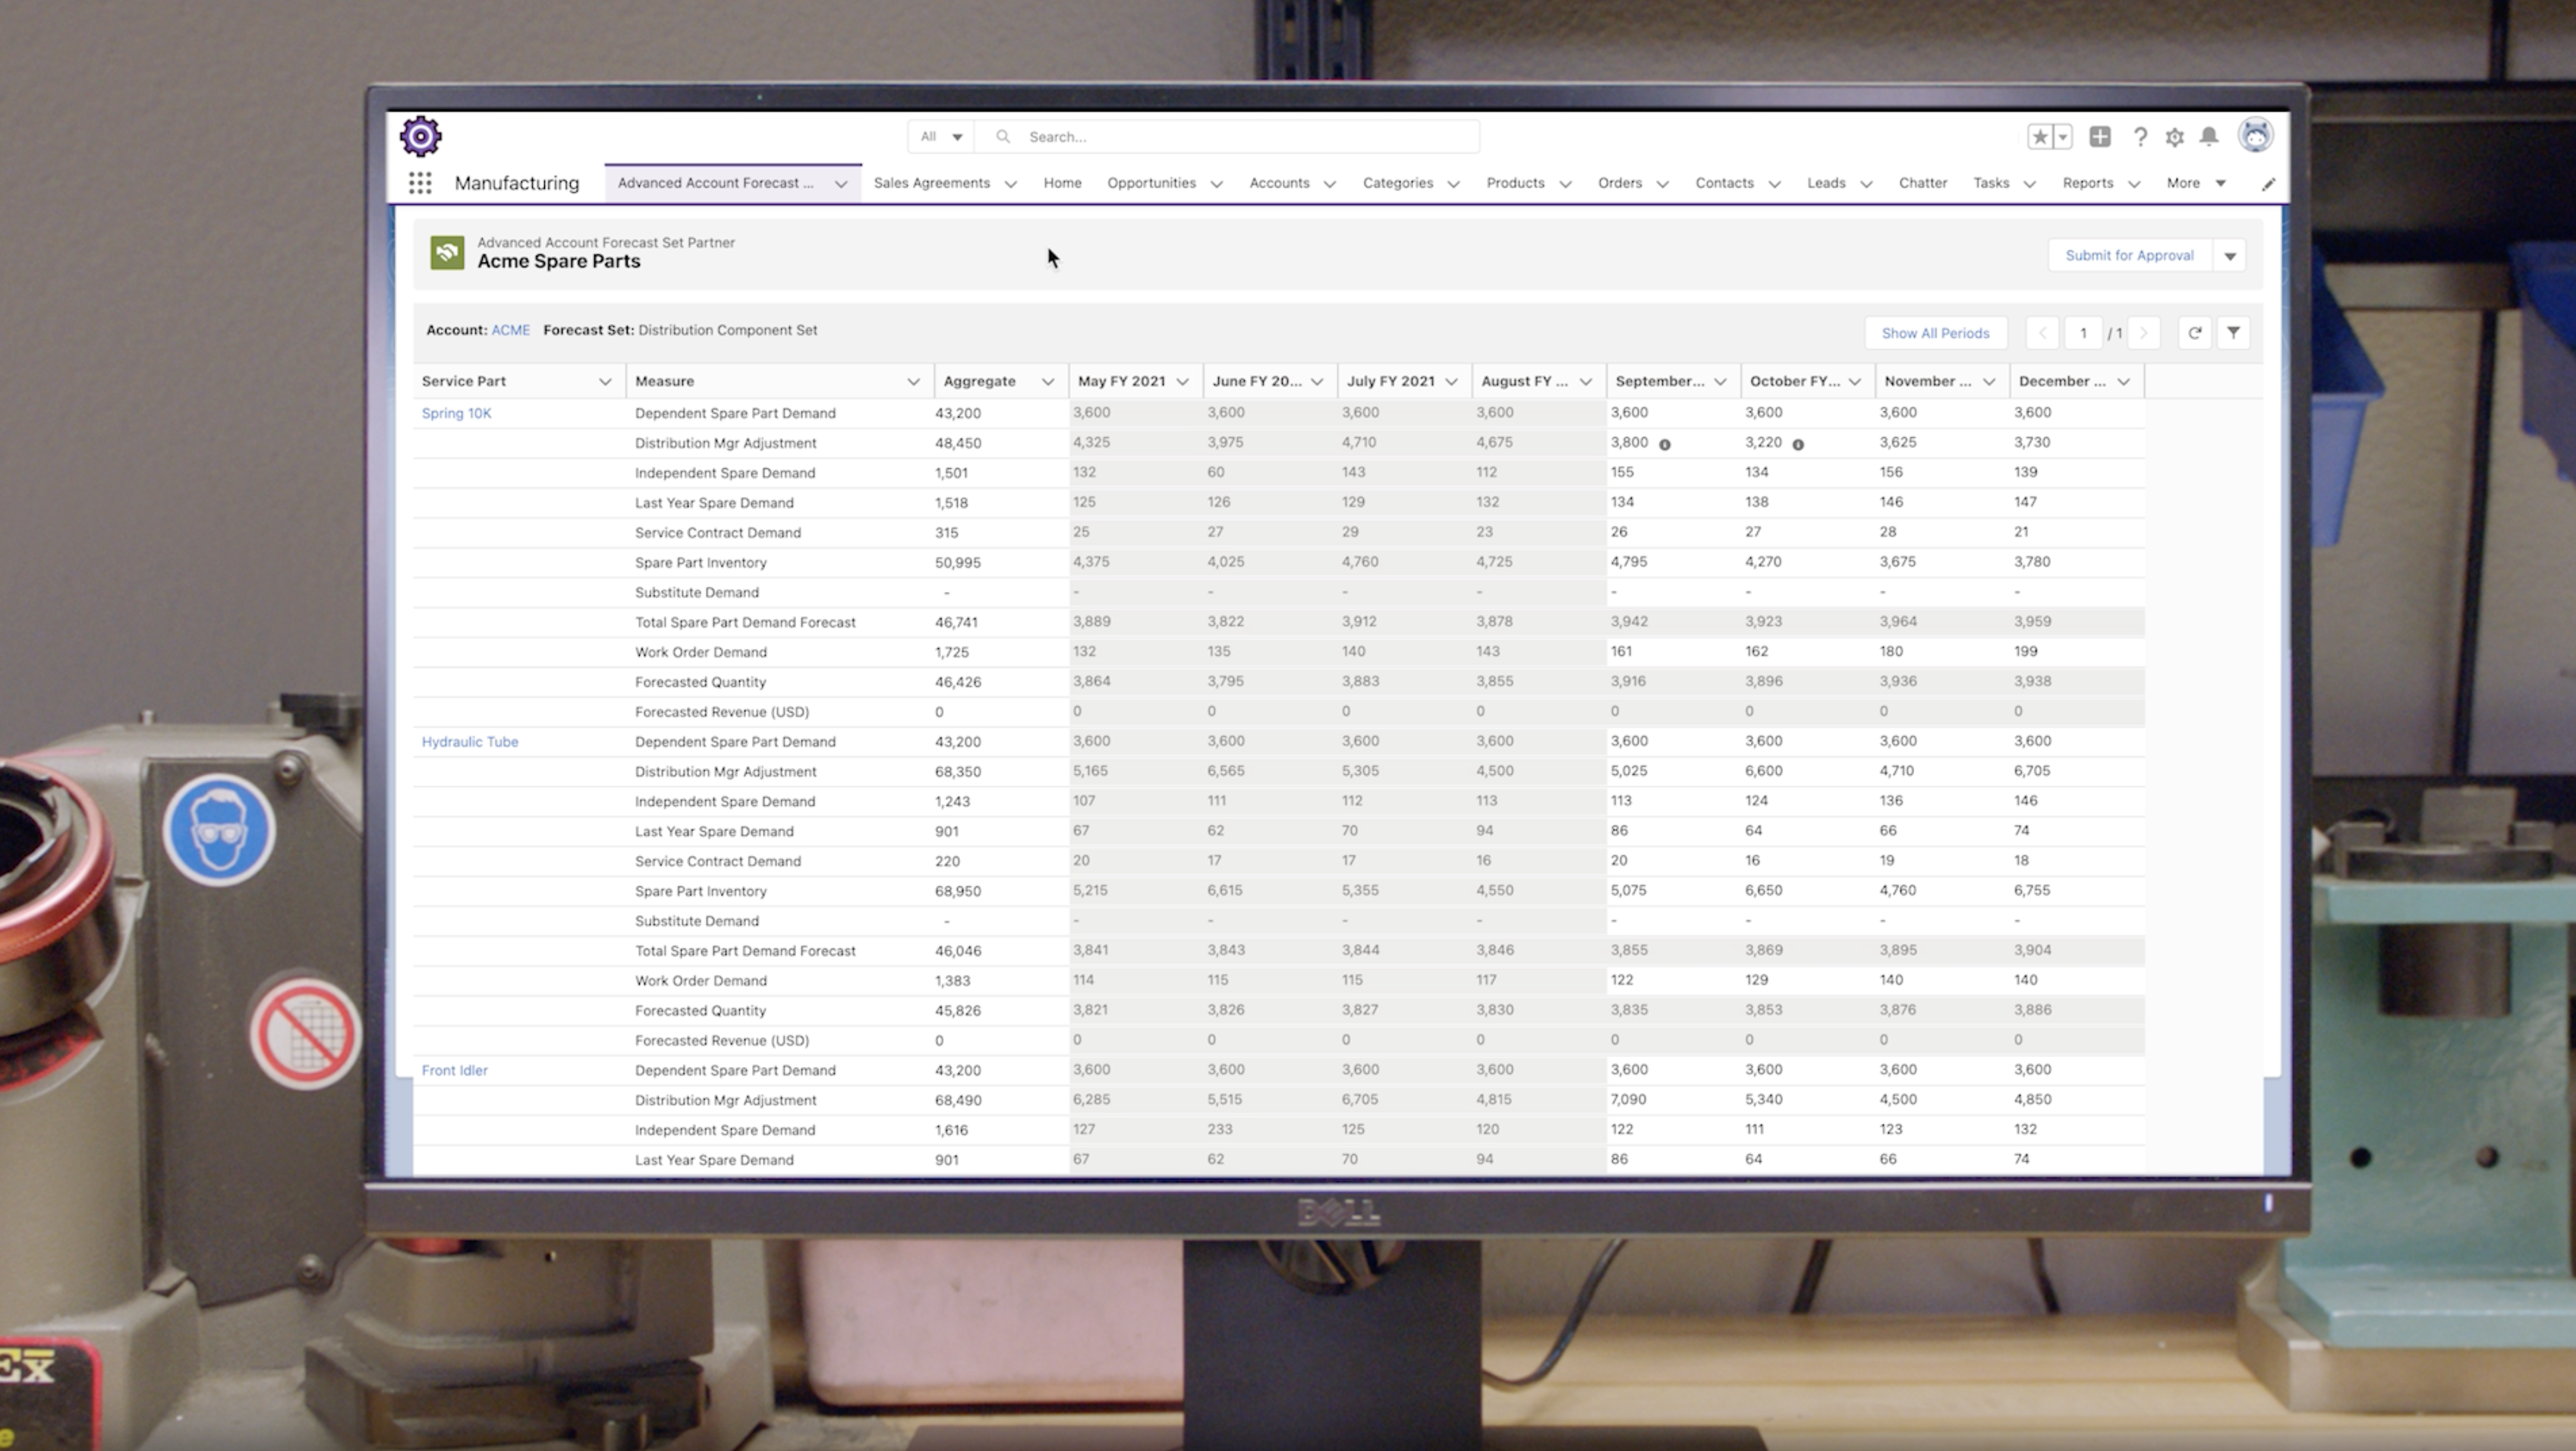2576x1451 pixels.
Task: Open the App Launcher grid icon
Action: tap(420, 183)
